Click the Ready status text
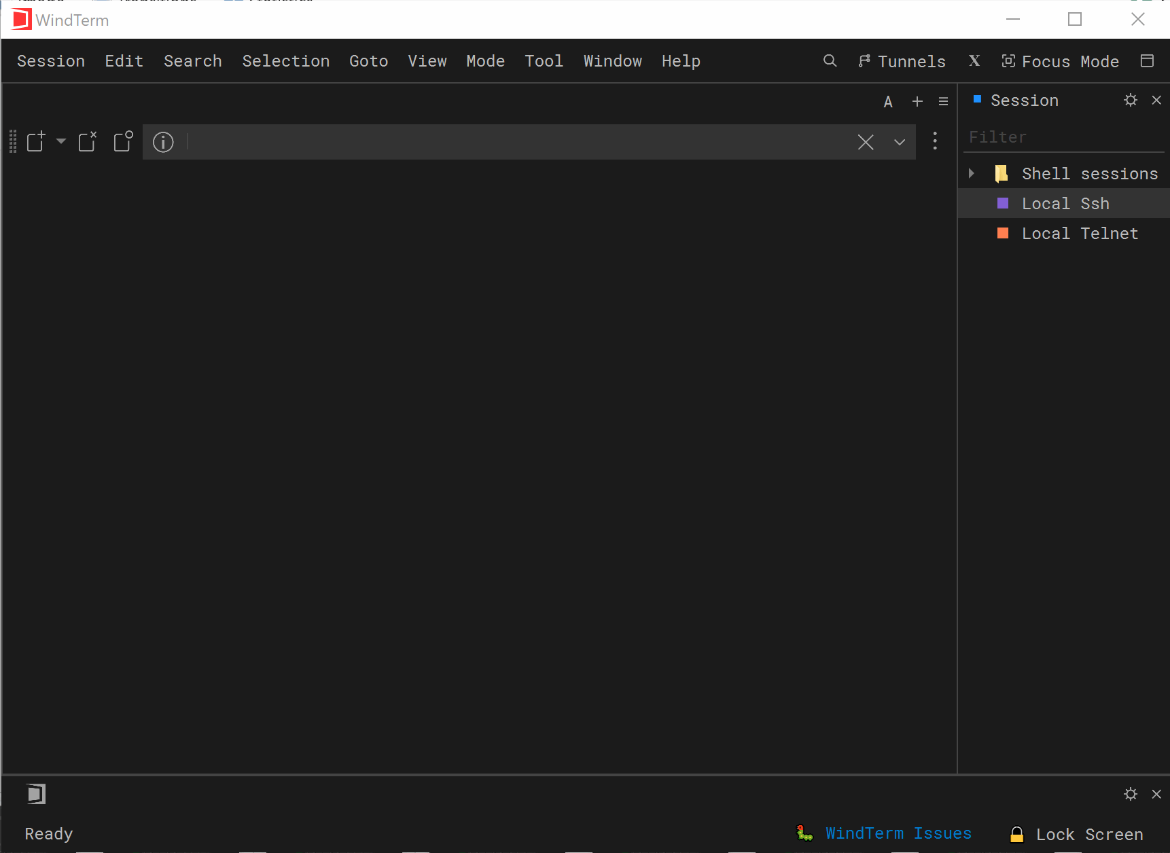Image resolution: width=1170 pixels, height=853 pixels. pos(48,834)
